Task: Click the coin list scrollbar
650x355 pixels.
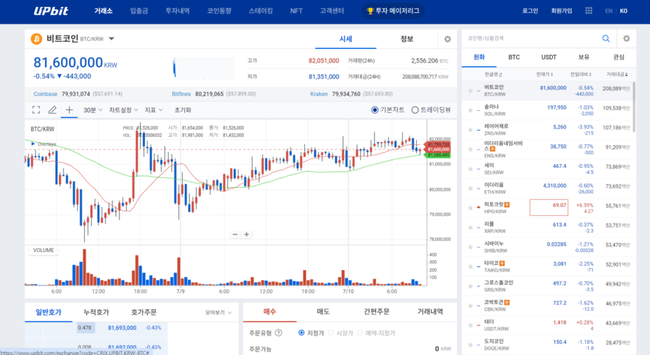Action: (x=634, y=106)
